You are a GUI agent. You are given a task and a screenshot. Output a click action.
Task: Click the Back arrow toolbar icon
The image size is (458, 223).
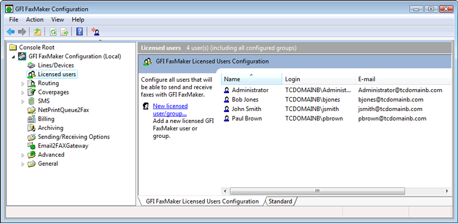point(11,32)
